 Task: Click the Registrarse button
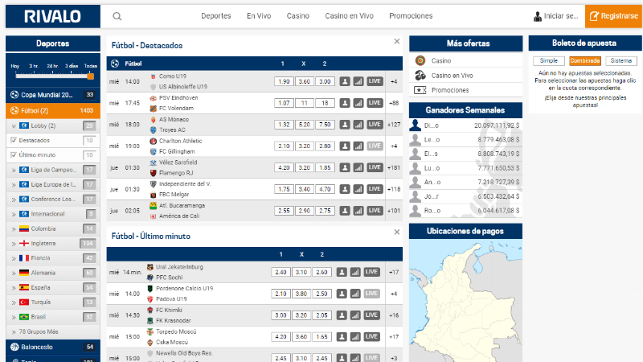(614, 16)
